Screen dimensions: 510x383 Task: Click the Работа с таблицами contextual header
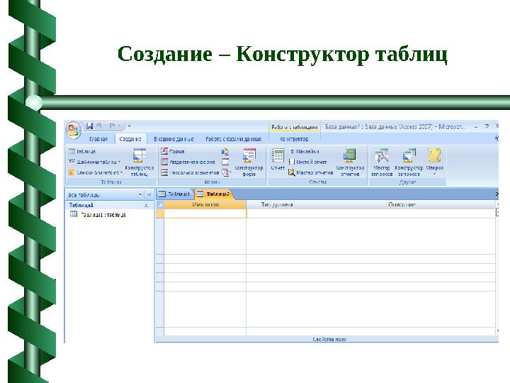coord(295,127)
